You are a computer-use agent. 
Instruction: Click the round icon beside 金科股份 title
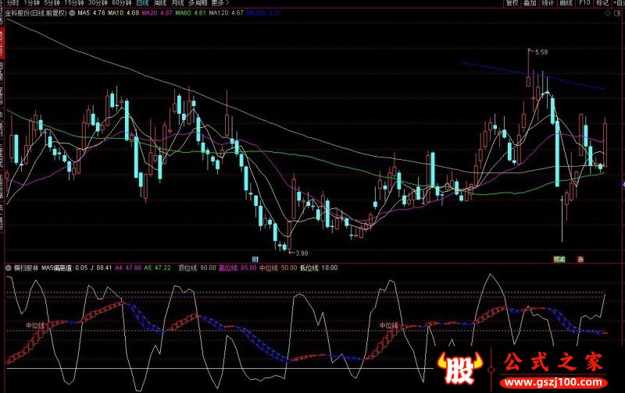tap(73, 13)
